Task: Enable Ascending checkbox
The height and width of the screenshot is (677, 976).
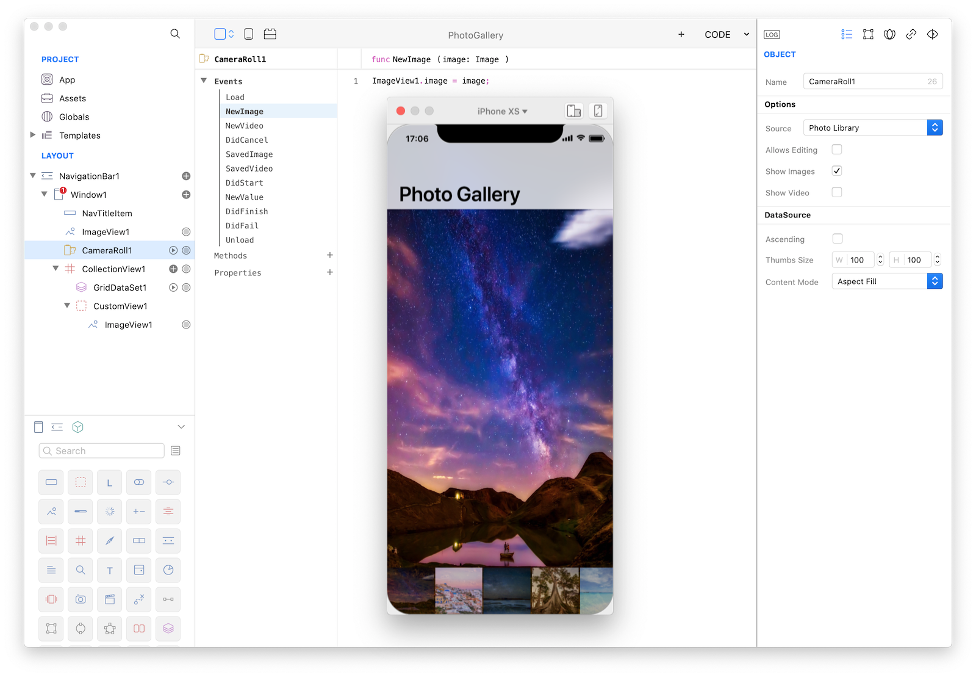Action: click(838, 239)
